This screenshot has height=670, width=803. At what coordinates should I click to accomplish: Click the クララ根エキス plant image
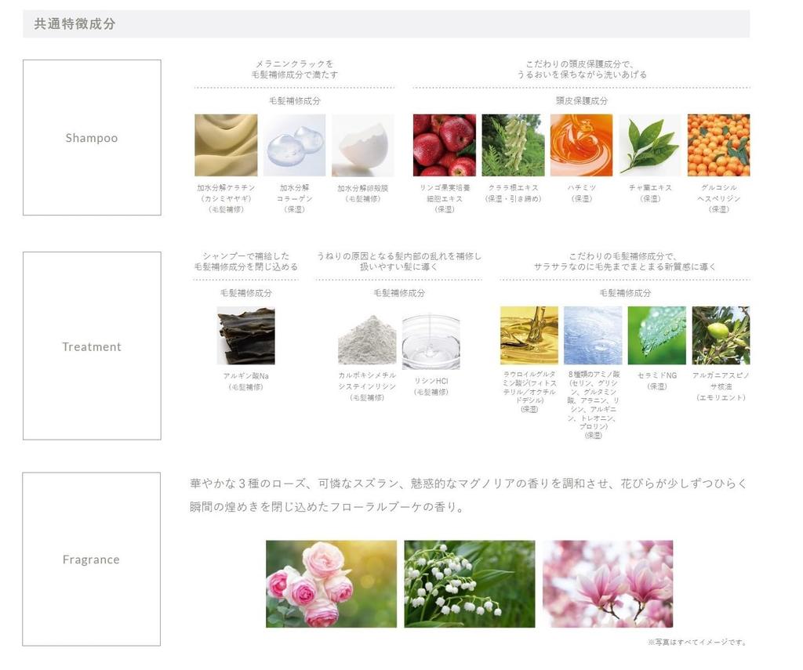(x=512, y=145)
